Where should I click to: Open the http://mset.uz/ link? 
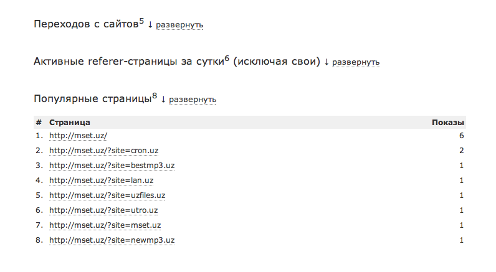click(79, 135)
